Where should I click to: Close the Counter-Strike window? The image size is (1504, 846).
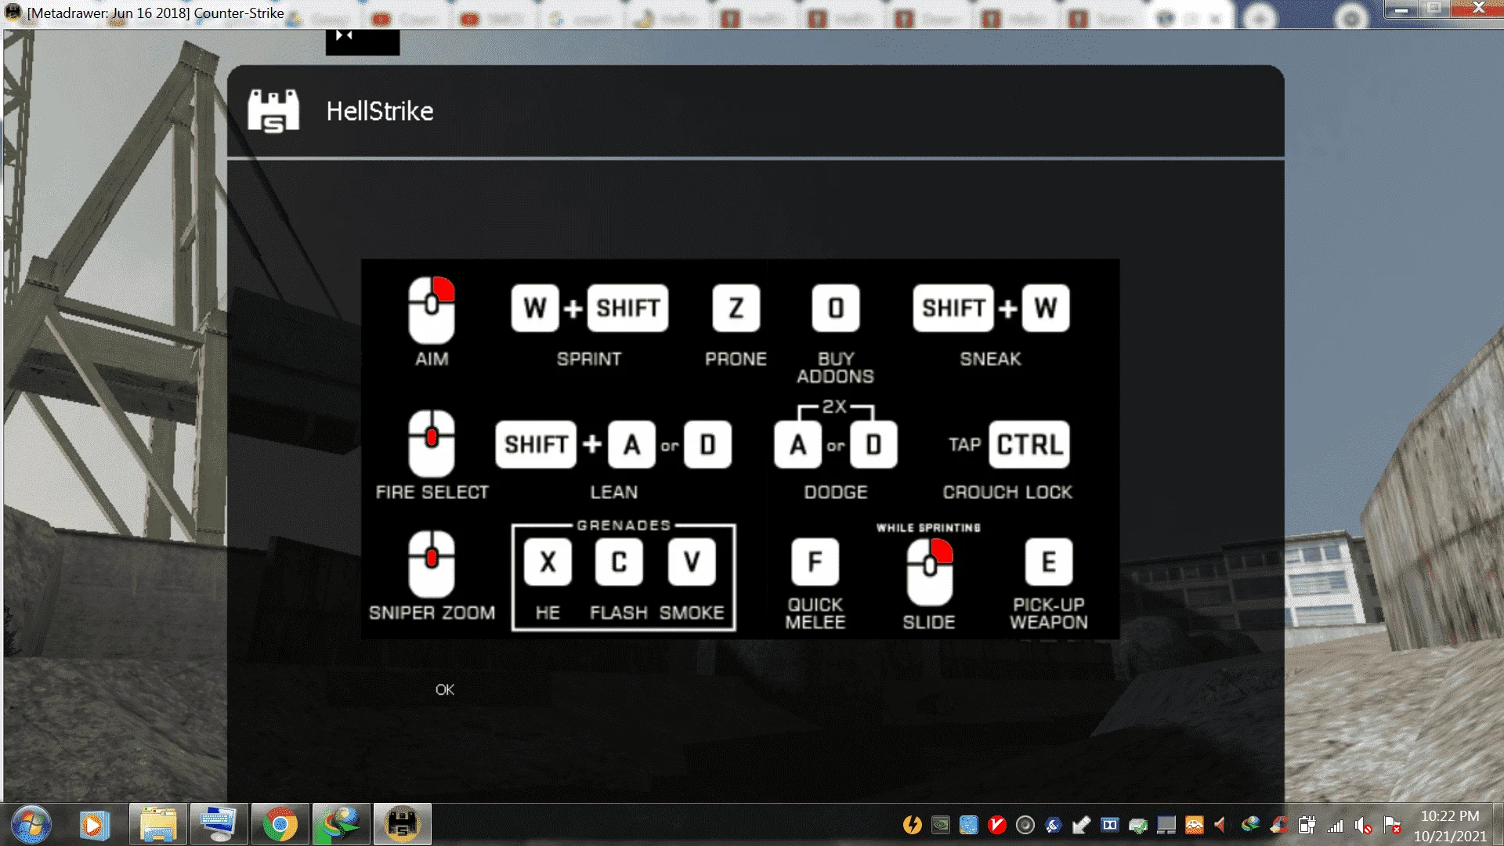(1478, 9)
